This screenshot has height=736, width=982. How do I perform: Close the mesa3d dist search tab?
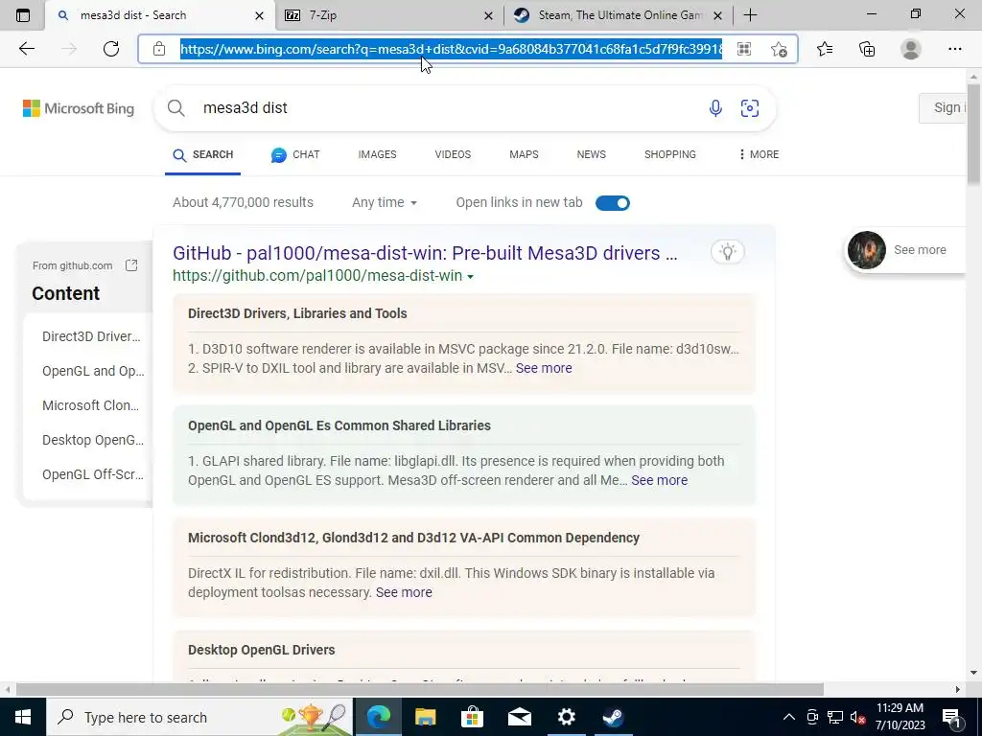[259, 15]
